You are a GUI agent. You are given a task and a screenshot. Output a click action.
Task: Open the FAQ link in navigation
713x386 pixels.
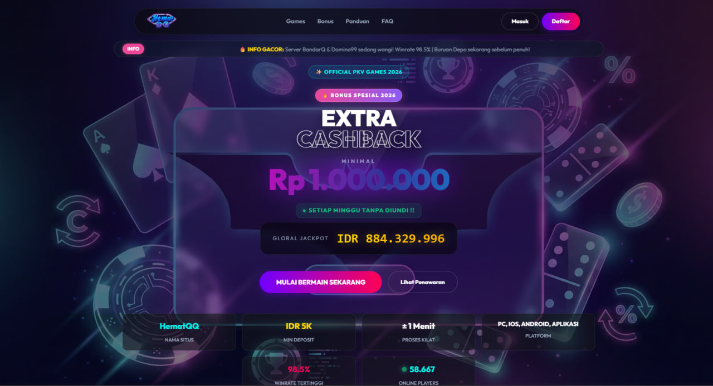click(387, 21)
